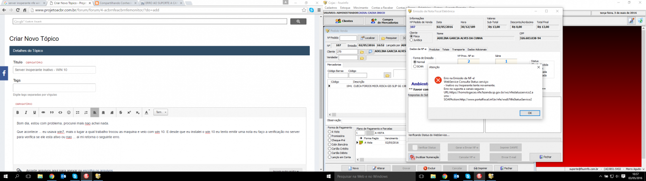This screenshot has height=181, width=646.
Task: Insert a bulleted list in the editor
Action: tap(78, 112)
